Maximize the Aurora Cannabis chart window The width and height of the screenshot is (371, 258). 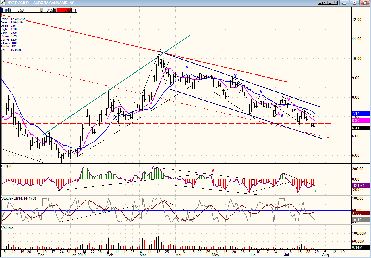(355, 3)
